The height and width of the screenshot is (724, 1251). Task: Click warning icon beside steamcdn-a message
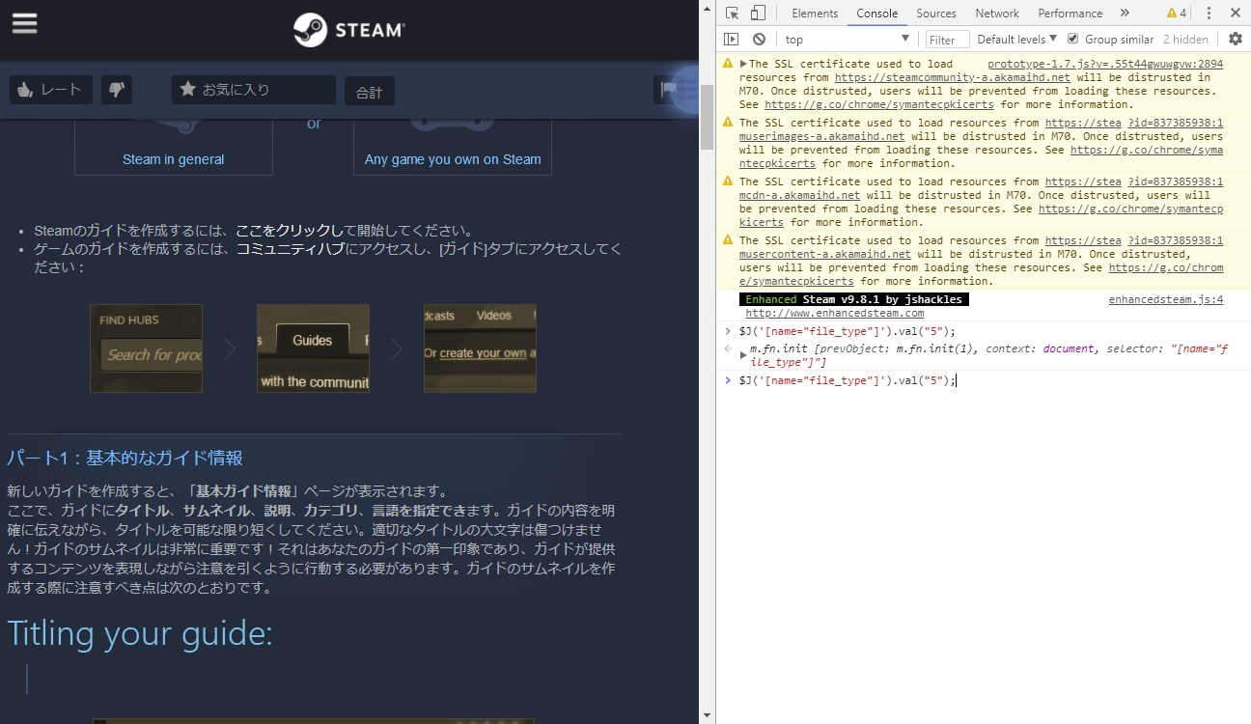(728, 181)
